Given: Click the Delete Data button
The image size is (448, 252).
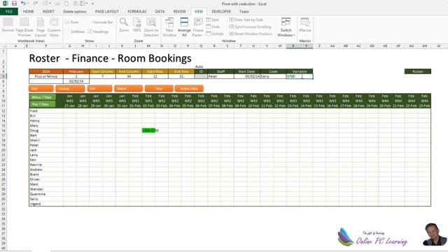Looking at the screenshot, I should tap(189, 89).
